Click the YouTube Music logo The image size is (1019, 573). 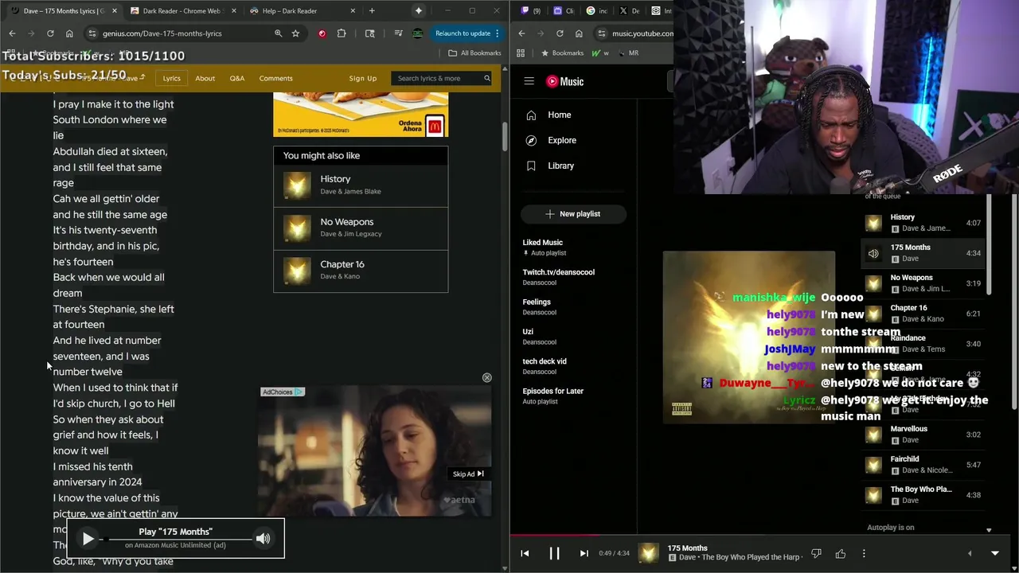click(565, 81)
